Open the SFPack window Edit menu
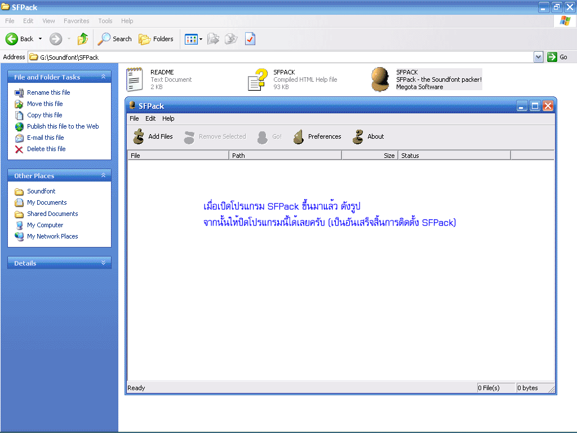Viewport: 577px width, 433px height. (x=150, y=118)
